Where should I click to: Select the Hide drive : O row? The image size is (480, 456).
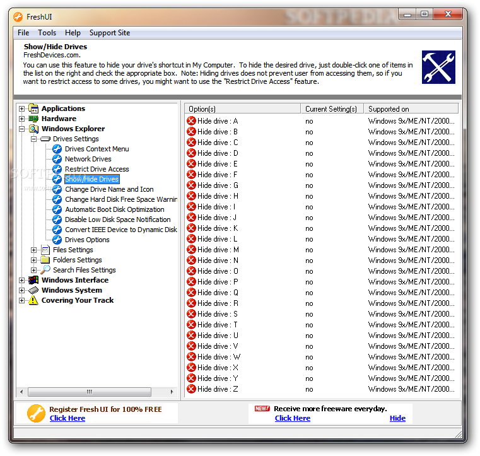pos(322,271)
